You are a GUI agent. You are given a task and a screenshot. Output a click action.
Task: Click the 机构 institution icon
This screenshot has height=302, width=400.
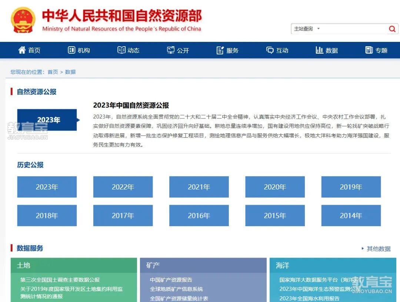point(71,50)
